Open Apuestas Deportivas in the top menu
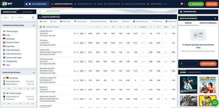219x108 pixels. [x=62, y=4]
